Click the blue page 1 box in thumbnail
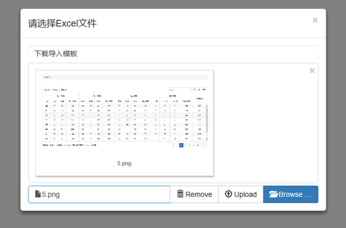This screenshot has width=346, height=228. (181, 145)
